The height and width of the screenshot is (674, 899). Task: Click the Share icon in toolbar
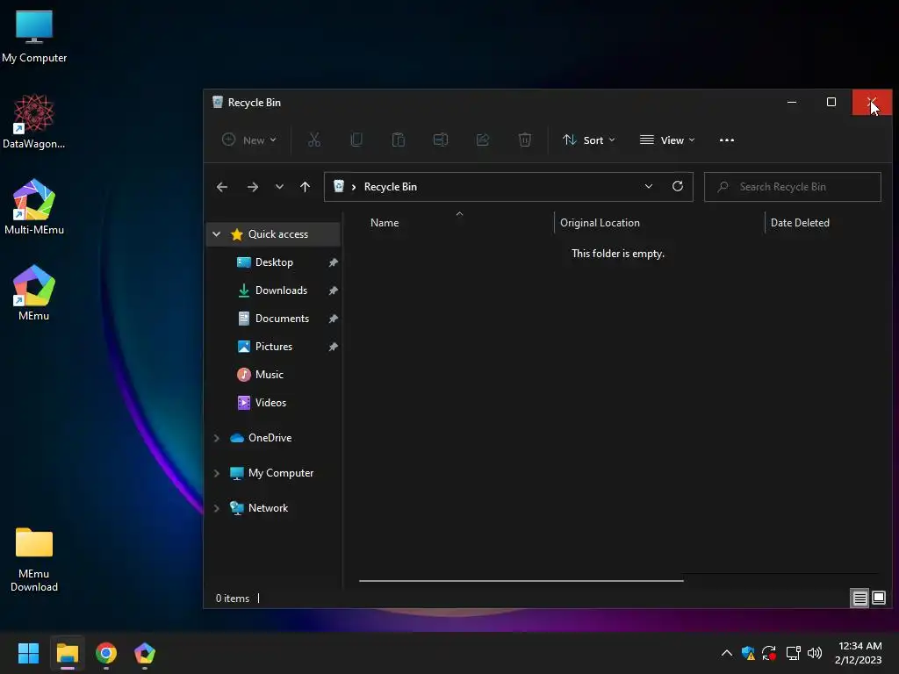(x=483, y=140)
